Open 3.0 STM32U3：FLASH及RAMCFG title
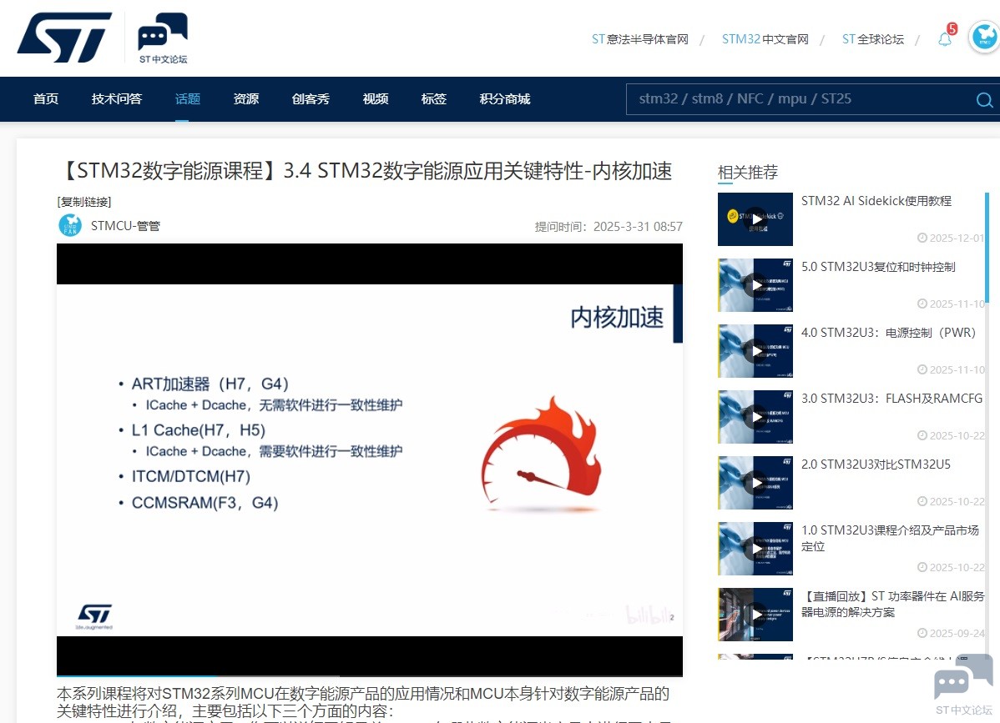 tap(891, 398)
